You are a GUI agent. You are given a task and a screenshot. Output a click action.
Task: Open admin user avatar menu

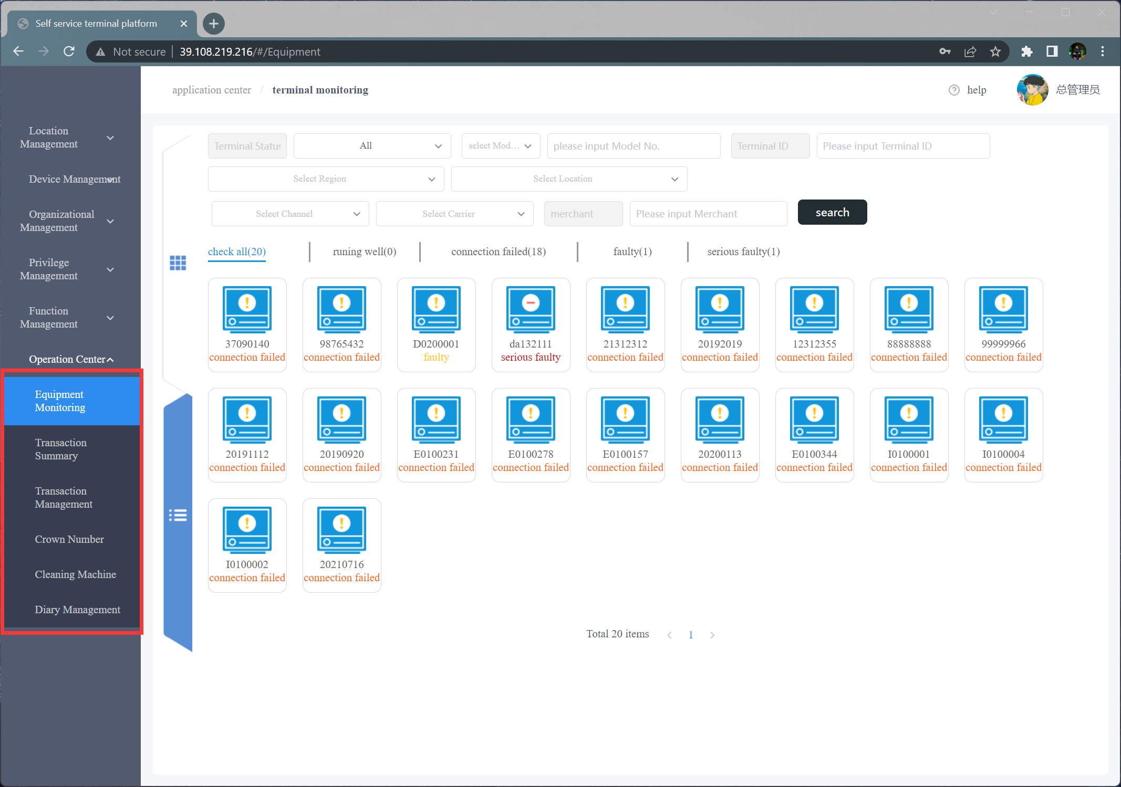point(1032,90)
